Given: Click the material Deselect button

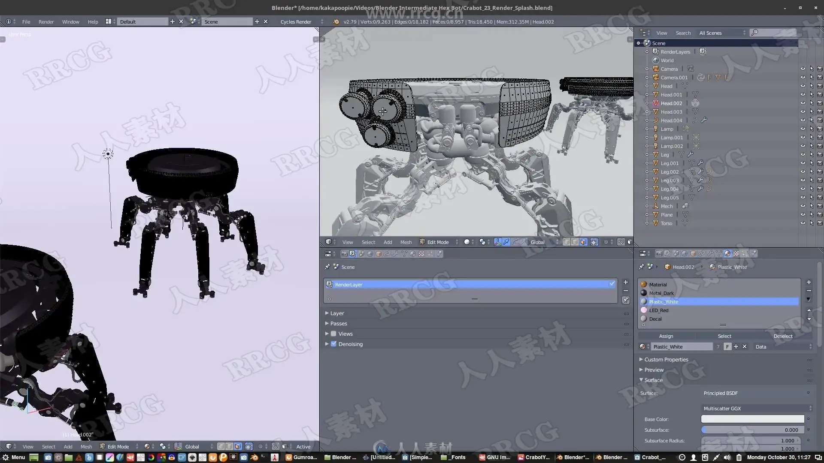Looking at the screenshot, I should tap(783, 336).
